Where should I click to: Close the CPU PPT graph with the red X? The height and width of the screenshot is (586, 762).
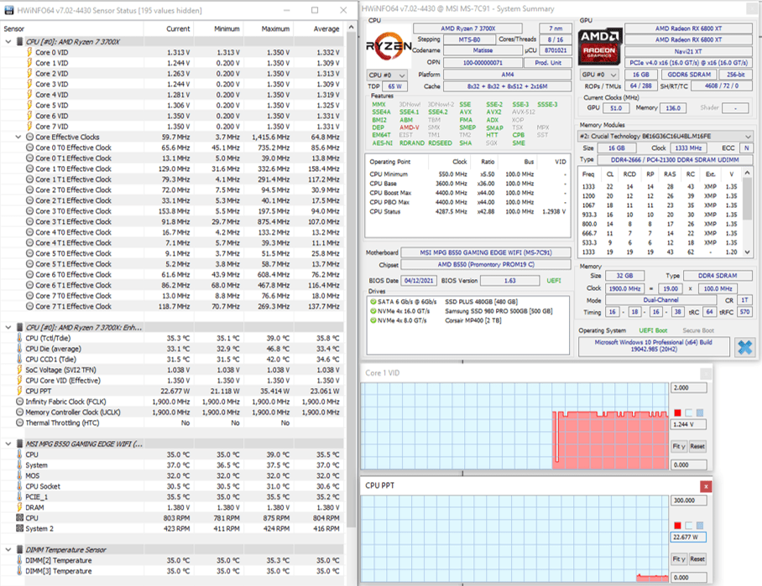click(x=706, y=486)
